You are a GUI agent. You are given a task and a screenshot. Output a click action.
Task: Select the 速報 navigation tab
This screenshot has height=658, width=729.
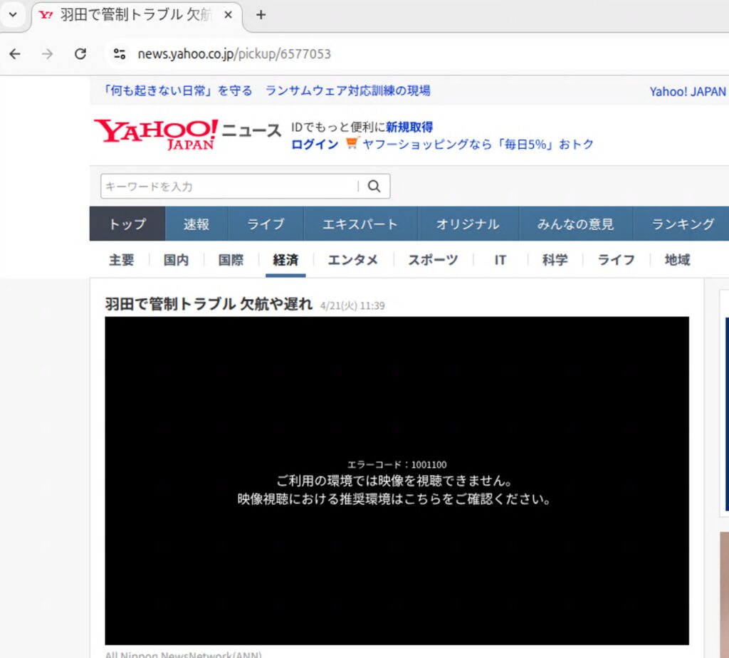coord(196,224)
